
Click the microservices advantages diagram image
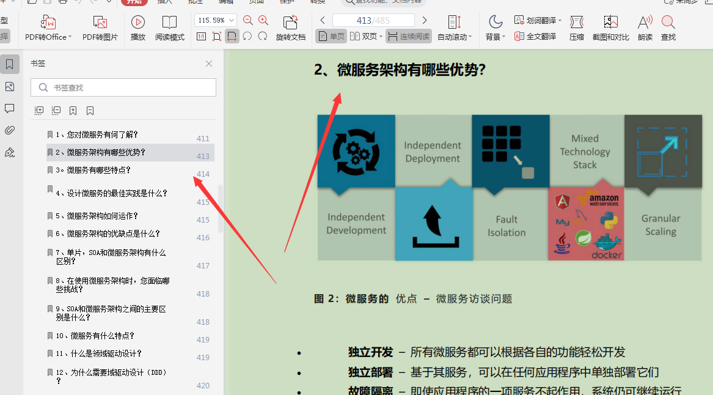tap(510, 188)
